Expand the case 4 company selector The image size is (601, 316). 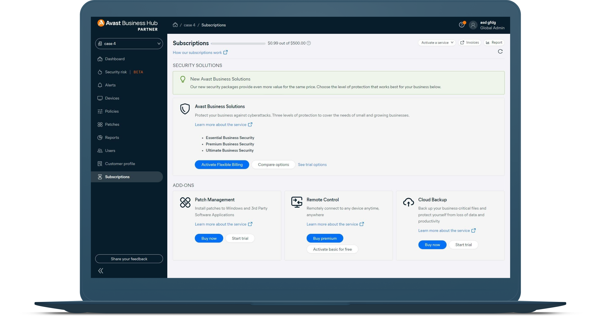(129, 43)
